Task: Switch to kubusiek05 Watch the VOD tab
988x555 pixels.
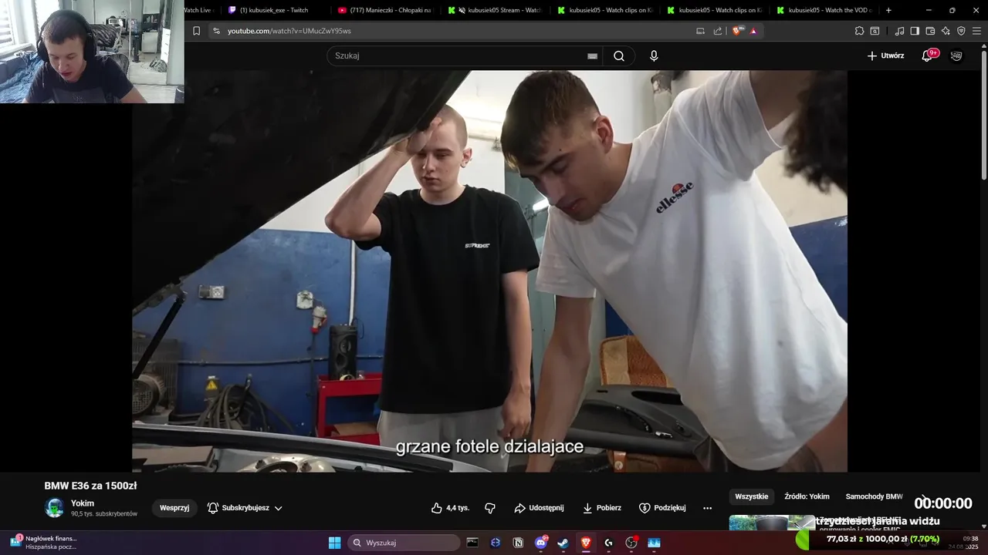Action: pos(824,10)
